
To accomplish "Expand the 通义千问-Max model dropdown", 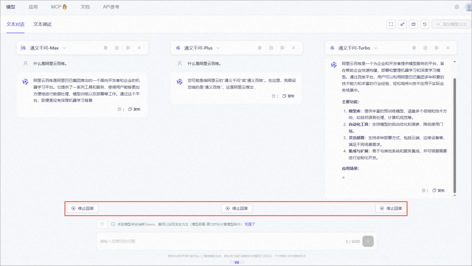I will pos(64,48).
